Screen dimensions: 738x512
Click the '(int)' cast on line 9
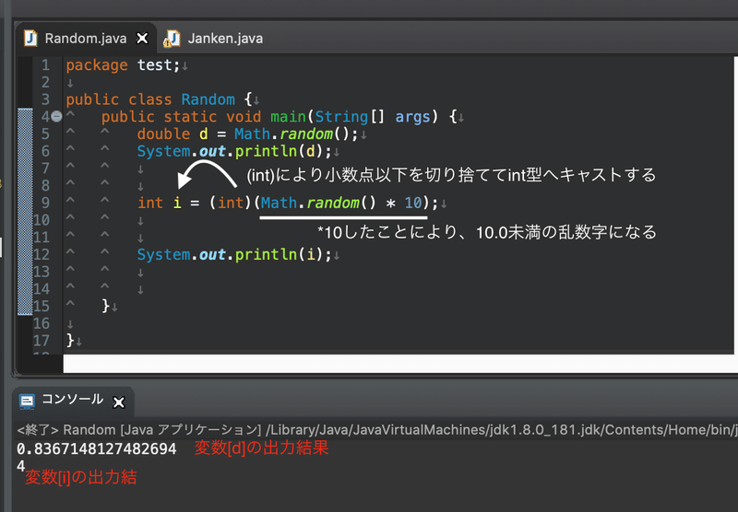pos(230,203)
